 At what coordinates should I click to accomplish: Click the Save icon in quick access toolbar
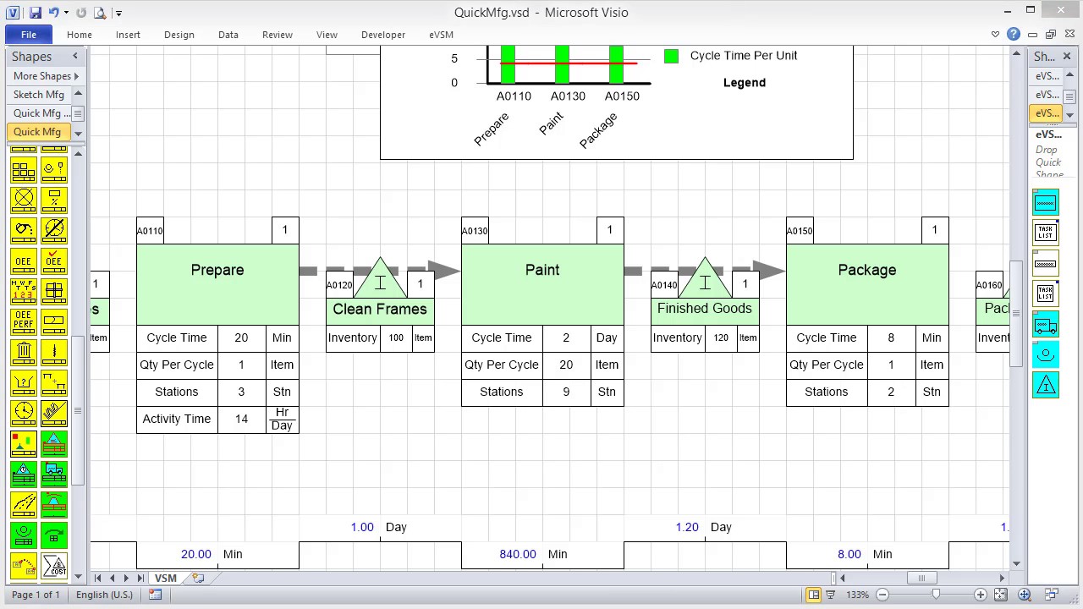pyautogui.click(x=35, y=13)
